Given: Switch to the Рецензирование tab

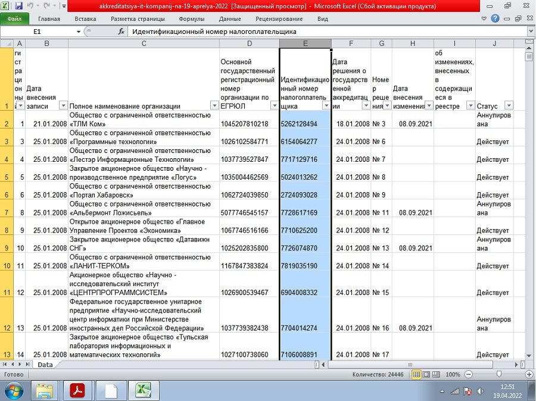Looking at the screenshot, I should click(279, 19).
